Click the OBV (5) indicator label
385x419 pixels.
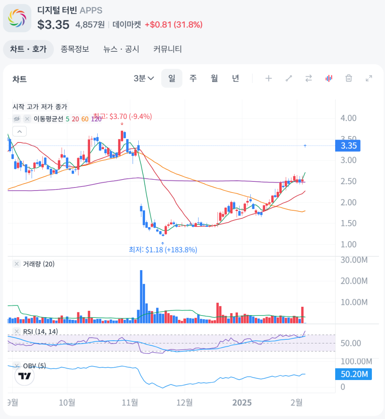coord(35,366)
